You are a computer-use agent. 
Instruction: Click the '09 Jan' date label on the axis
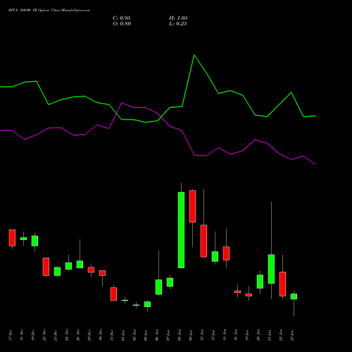(191, 335)
